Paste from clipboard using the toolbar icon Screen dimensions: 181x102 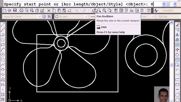[x=59, y=10]
